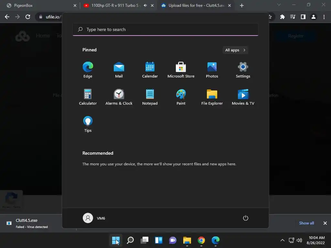Go forward in Chrome
Viewport: 331px width, 248px height.
coord(17,17)
